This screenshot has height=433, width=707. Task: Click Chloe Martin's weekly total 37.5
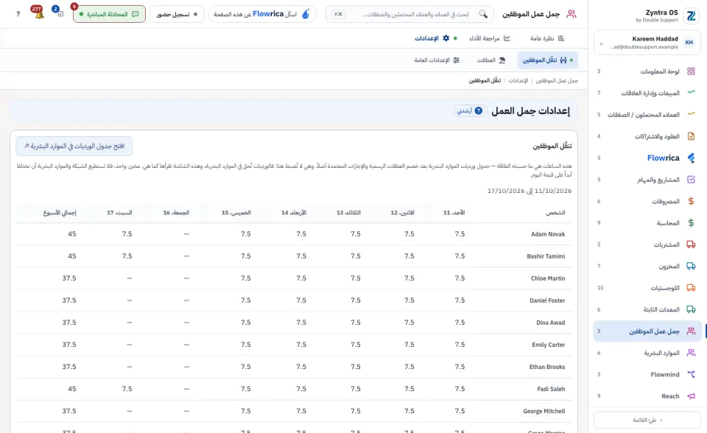[x=69, y=278]
